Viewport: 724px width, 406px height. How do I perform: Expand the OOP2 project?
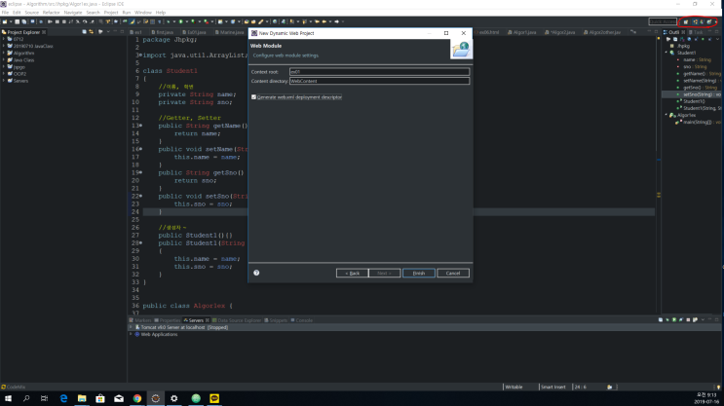click(4, 74)
